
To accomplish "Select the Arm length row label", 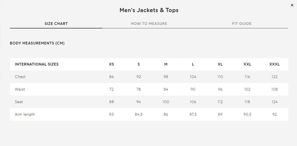I will (25, 114).
